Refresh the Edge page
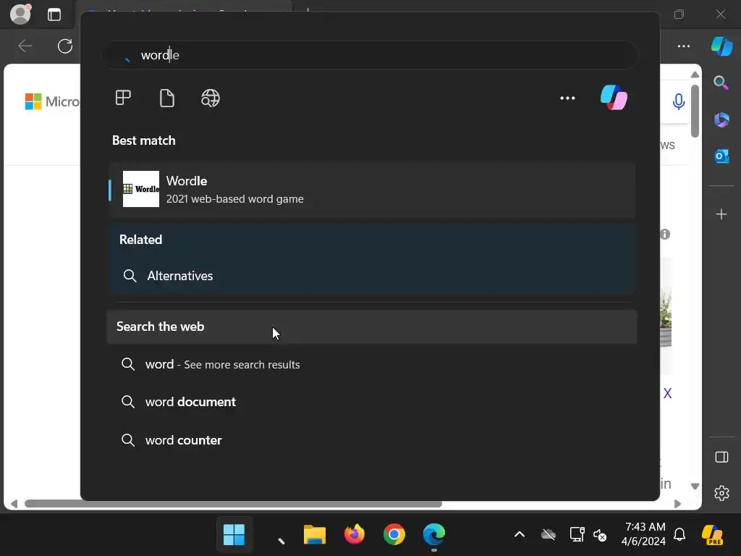Screen dimensions: 741x556 (64, 46)
